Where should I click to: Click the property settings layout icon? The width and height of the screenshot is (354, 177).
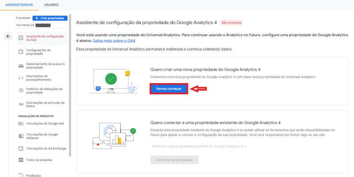21,52
